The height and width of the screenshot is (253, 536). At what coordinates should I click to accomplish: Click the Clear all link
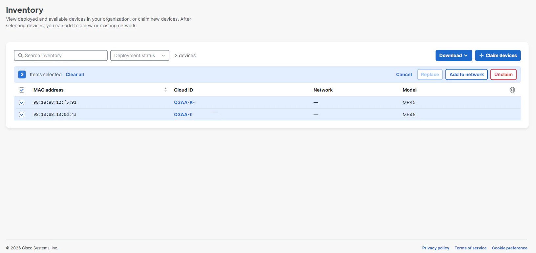click(75, 74)
